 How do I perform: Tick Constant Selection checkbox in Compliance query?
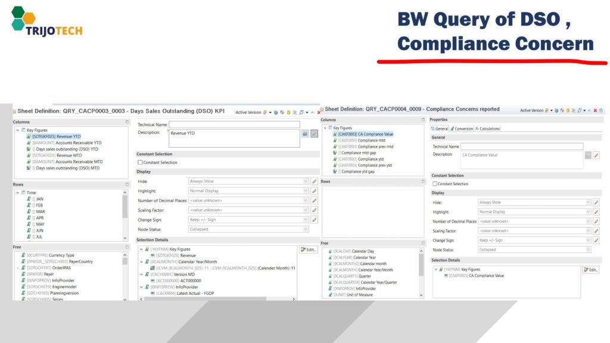[x=435, y=184]
